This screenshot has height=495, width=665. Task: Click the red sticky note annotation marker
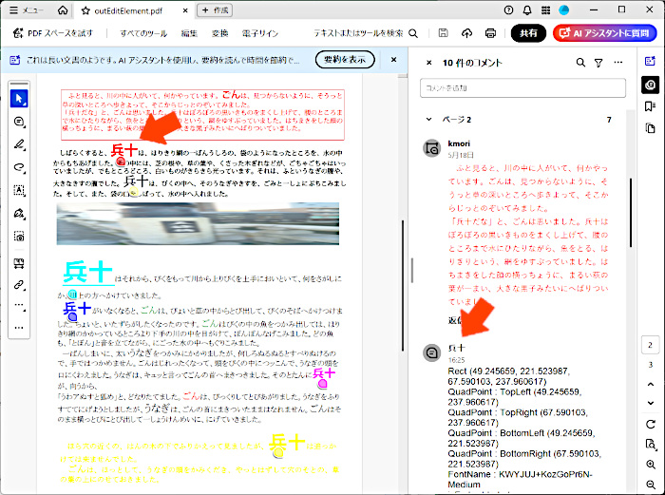tap(121, 162)
